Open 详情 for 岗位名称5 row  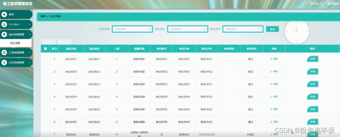click(x=312, y=109)
